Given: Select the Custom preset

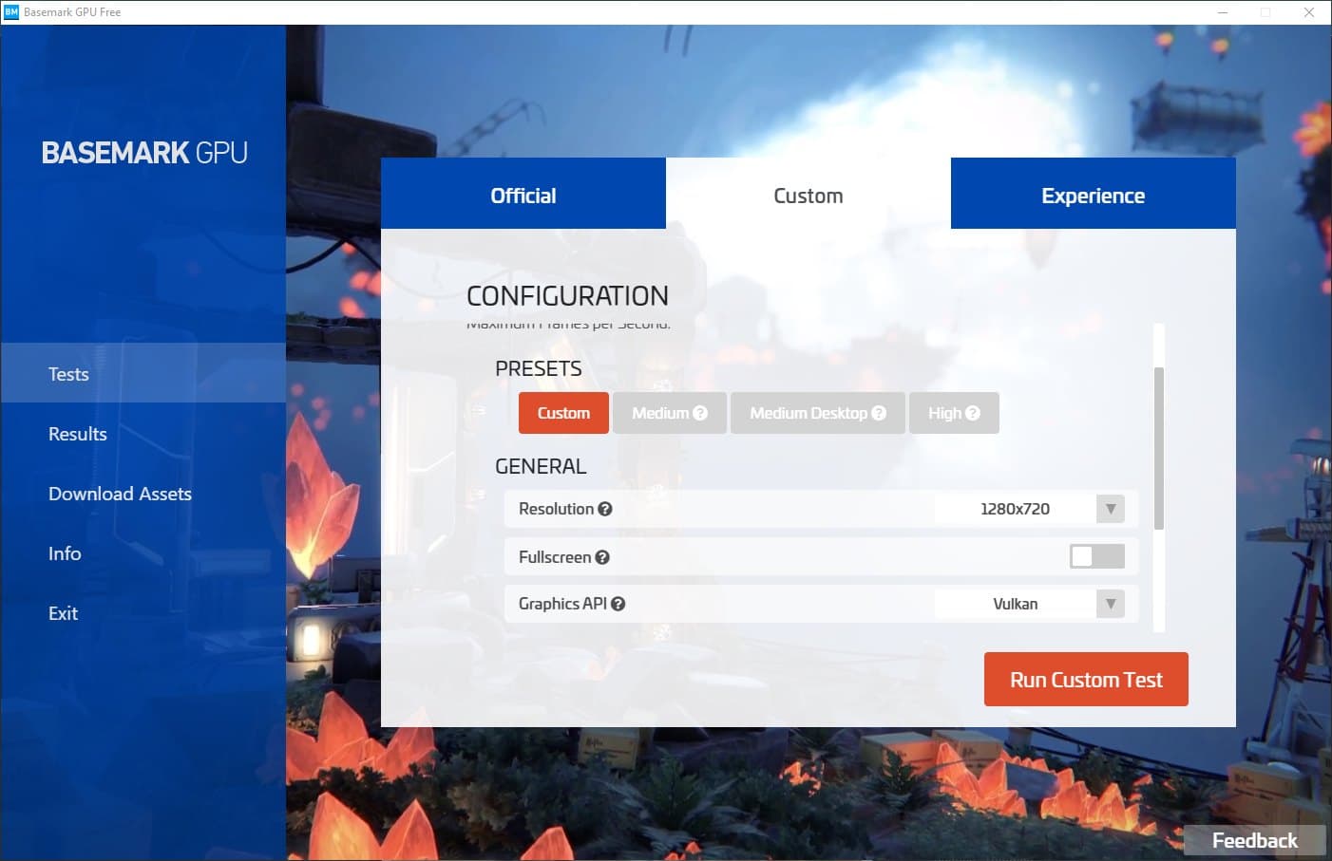Looking at the screenshot, I should pyautogui.click(x=562, y=412).
